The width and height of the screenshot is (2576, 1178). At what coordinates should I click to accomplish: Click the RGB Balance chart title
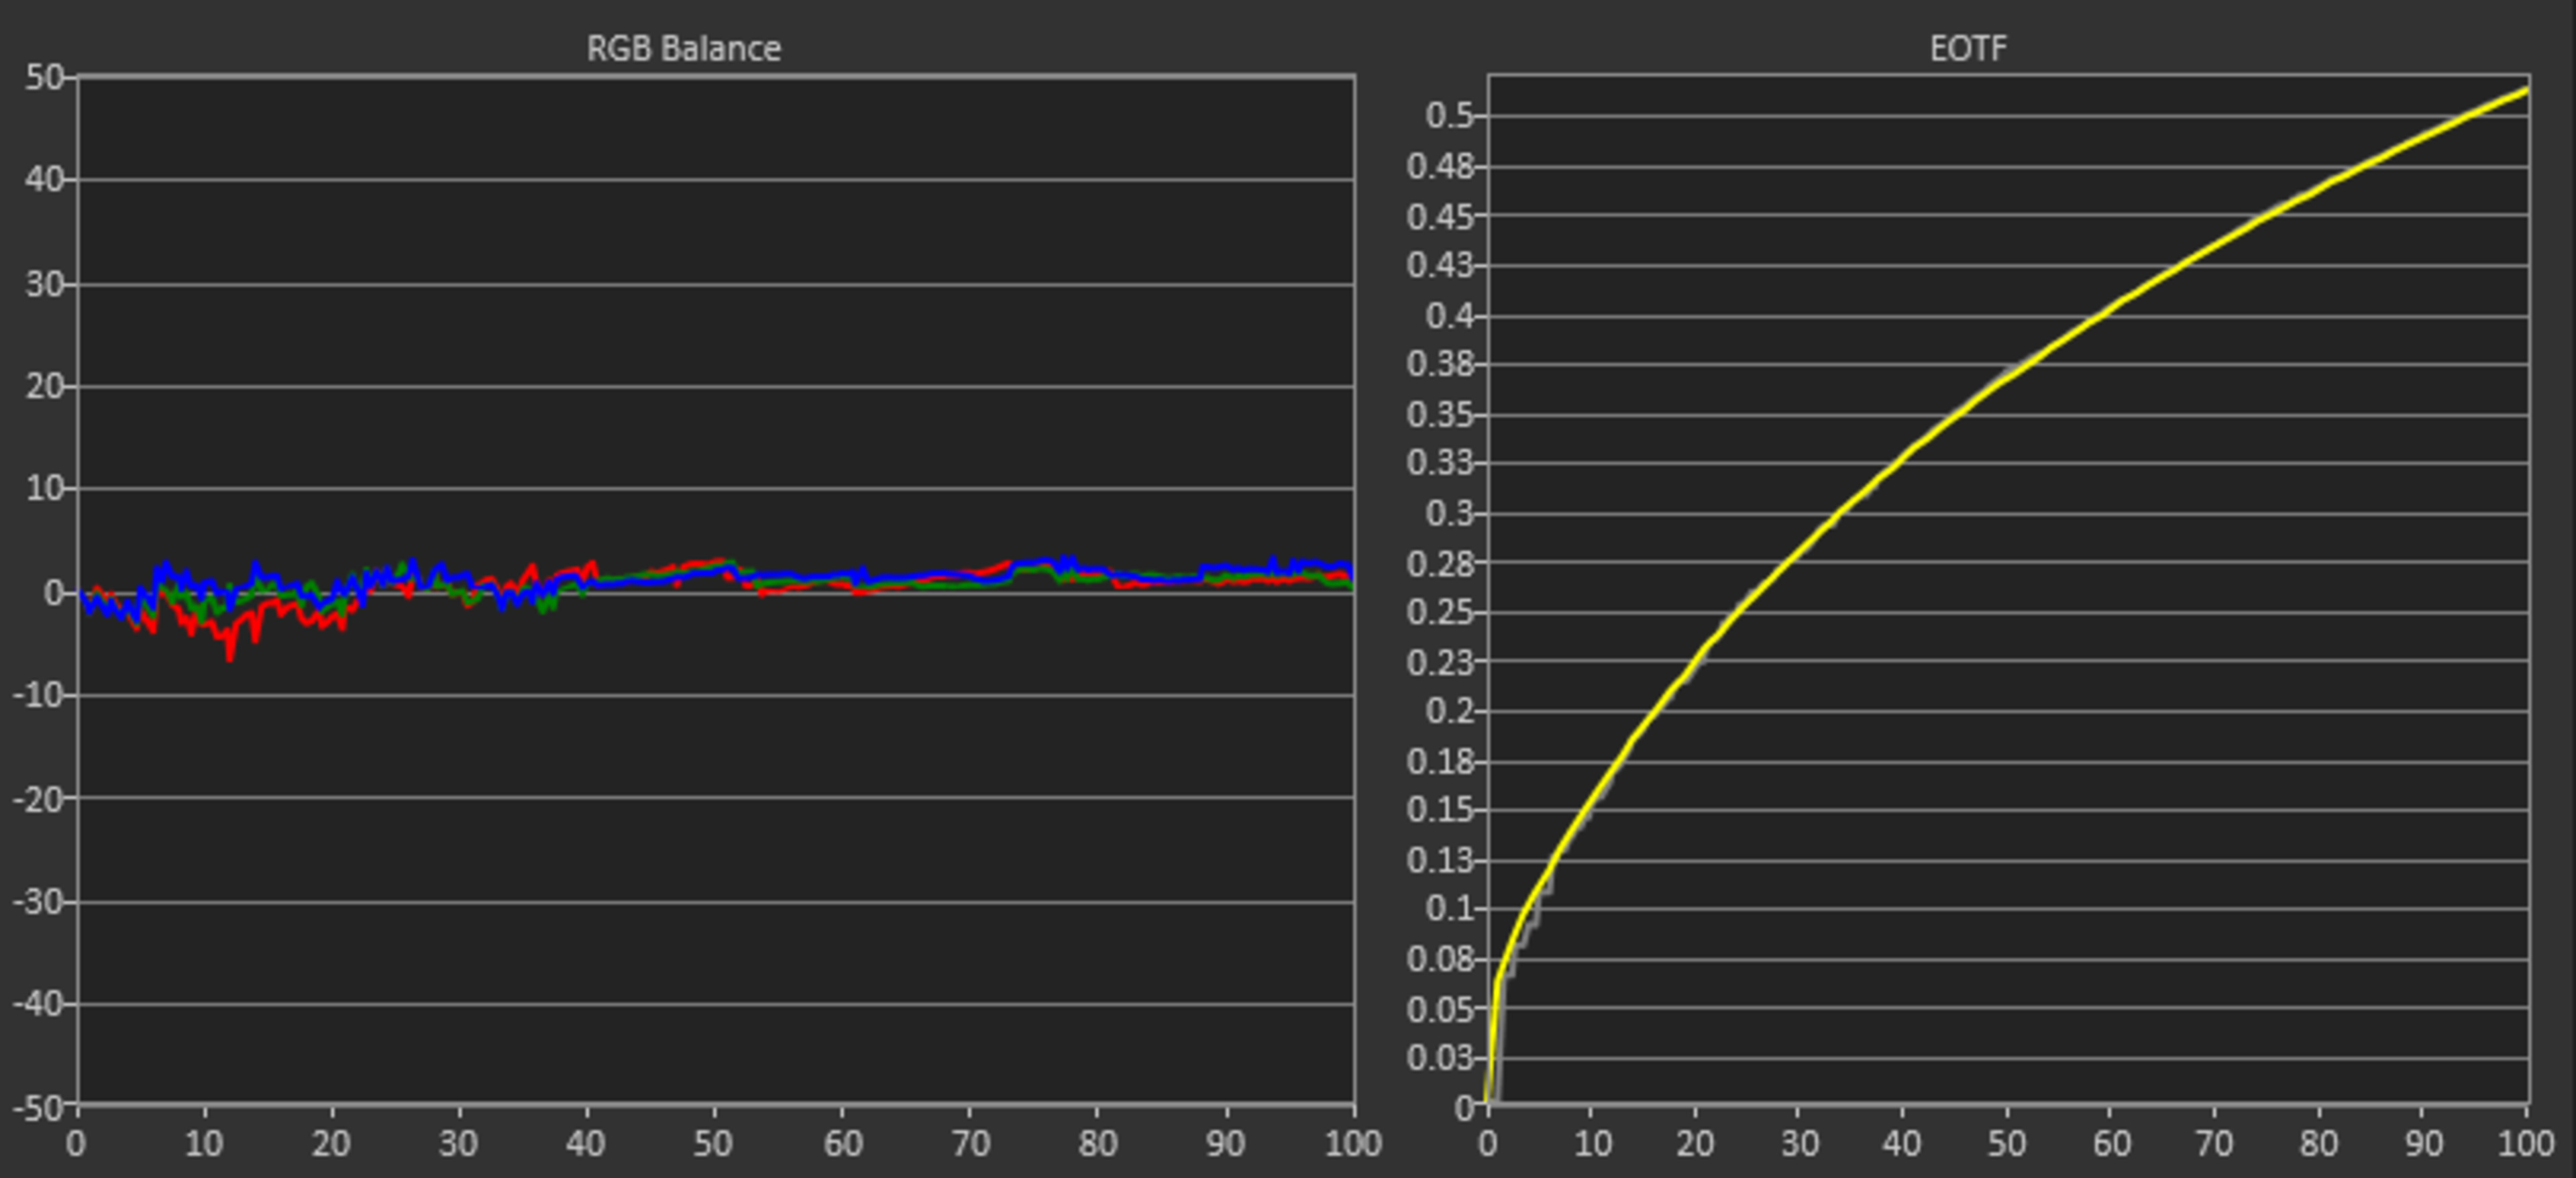[x=683, y=48]
